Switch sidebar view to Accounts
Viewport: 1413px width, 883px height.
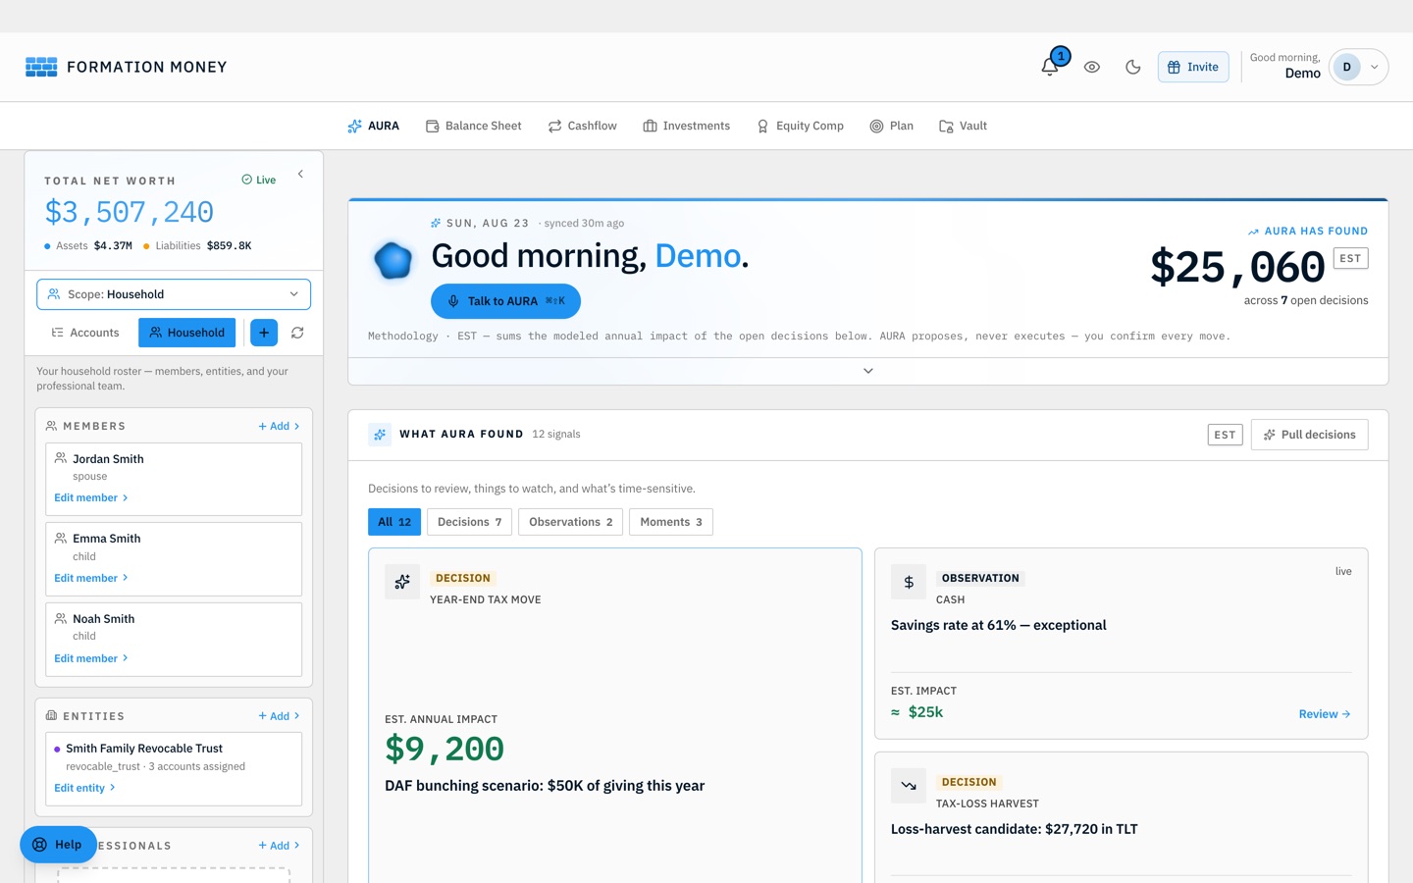coord(85,333)
